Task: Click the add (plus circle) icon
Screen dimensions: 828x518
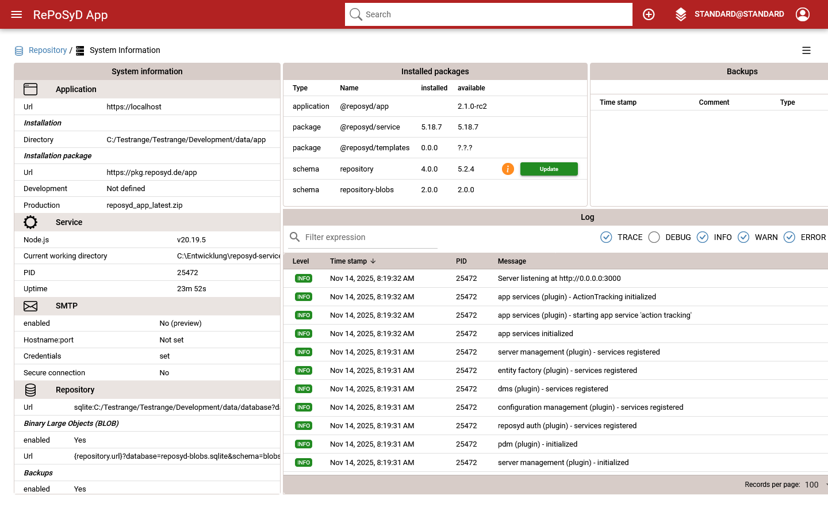Action: [649, 14]
